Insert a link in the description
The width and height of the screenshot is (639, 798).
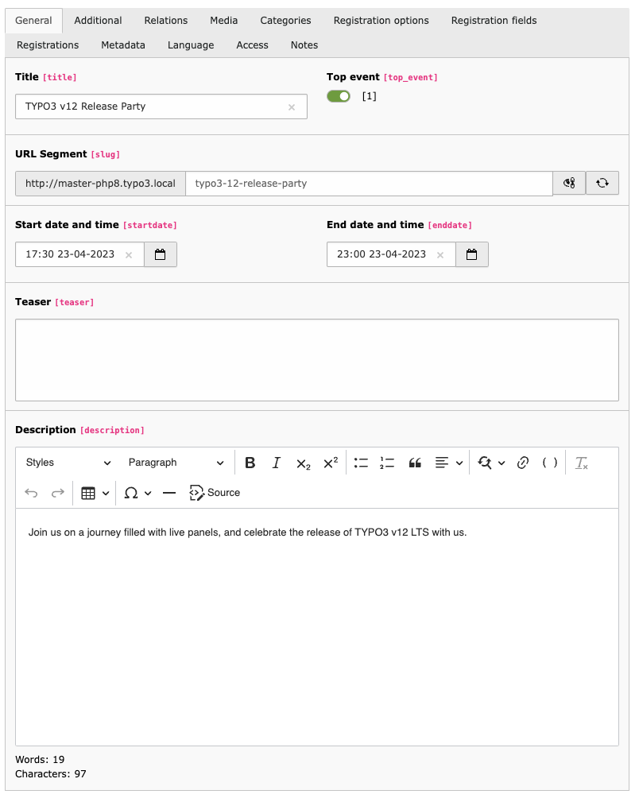coord(523,463)
